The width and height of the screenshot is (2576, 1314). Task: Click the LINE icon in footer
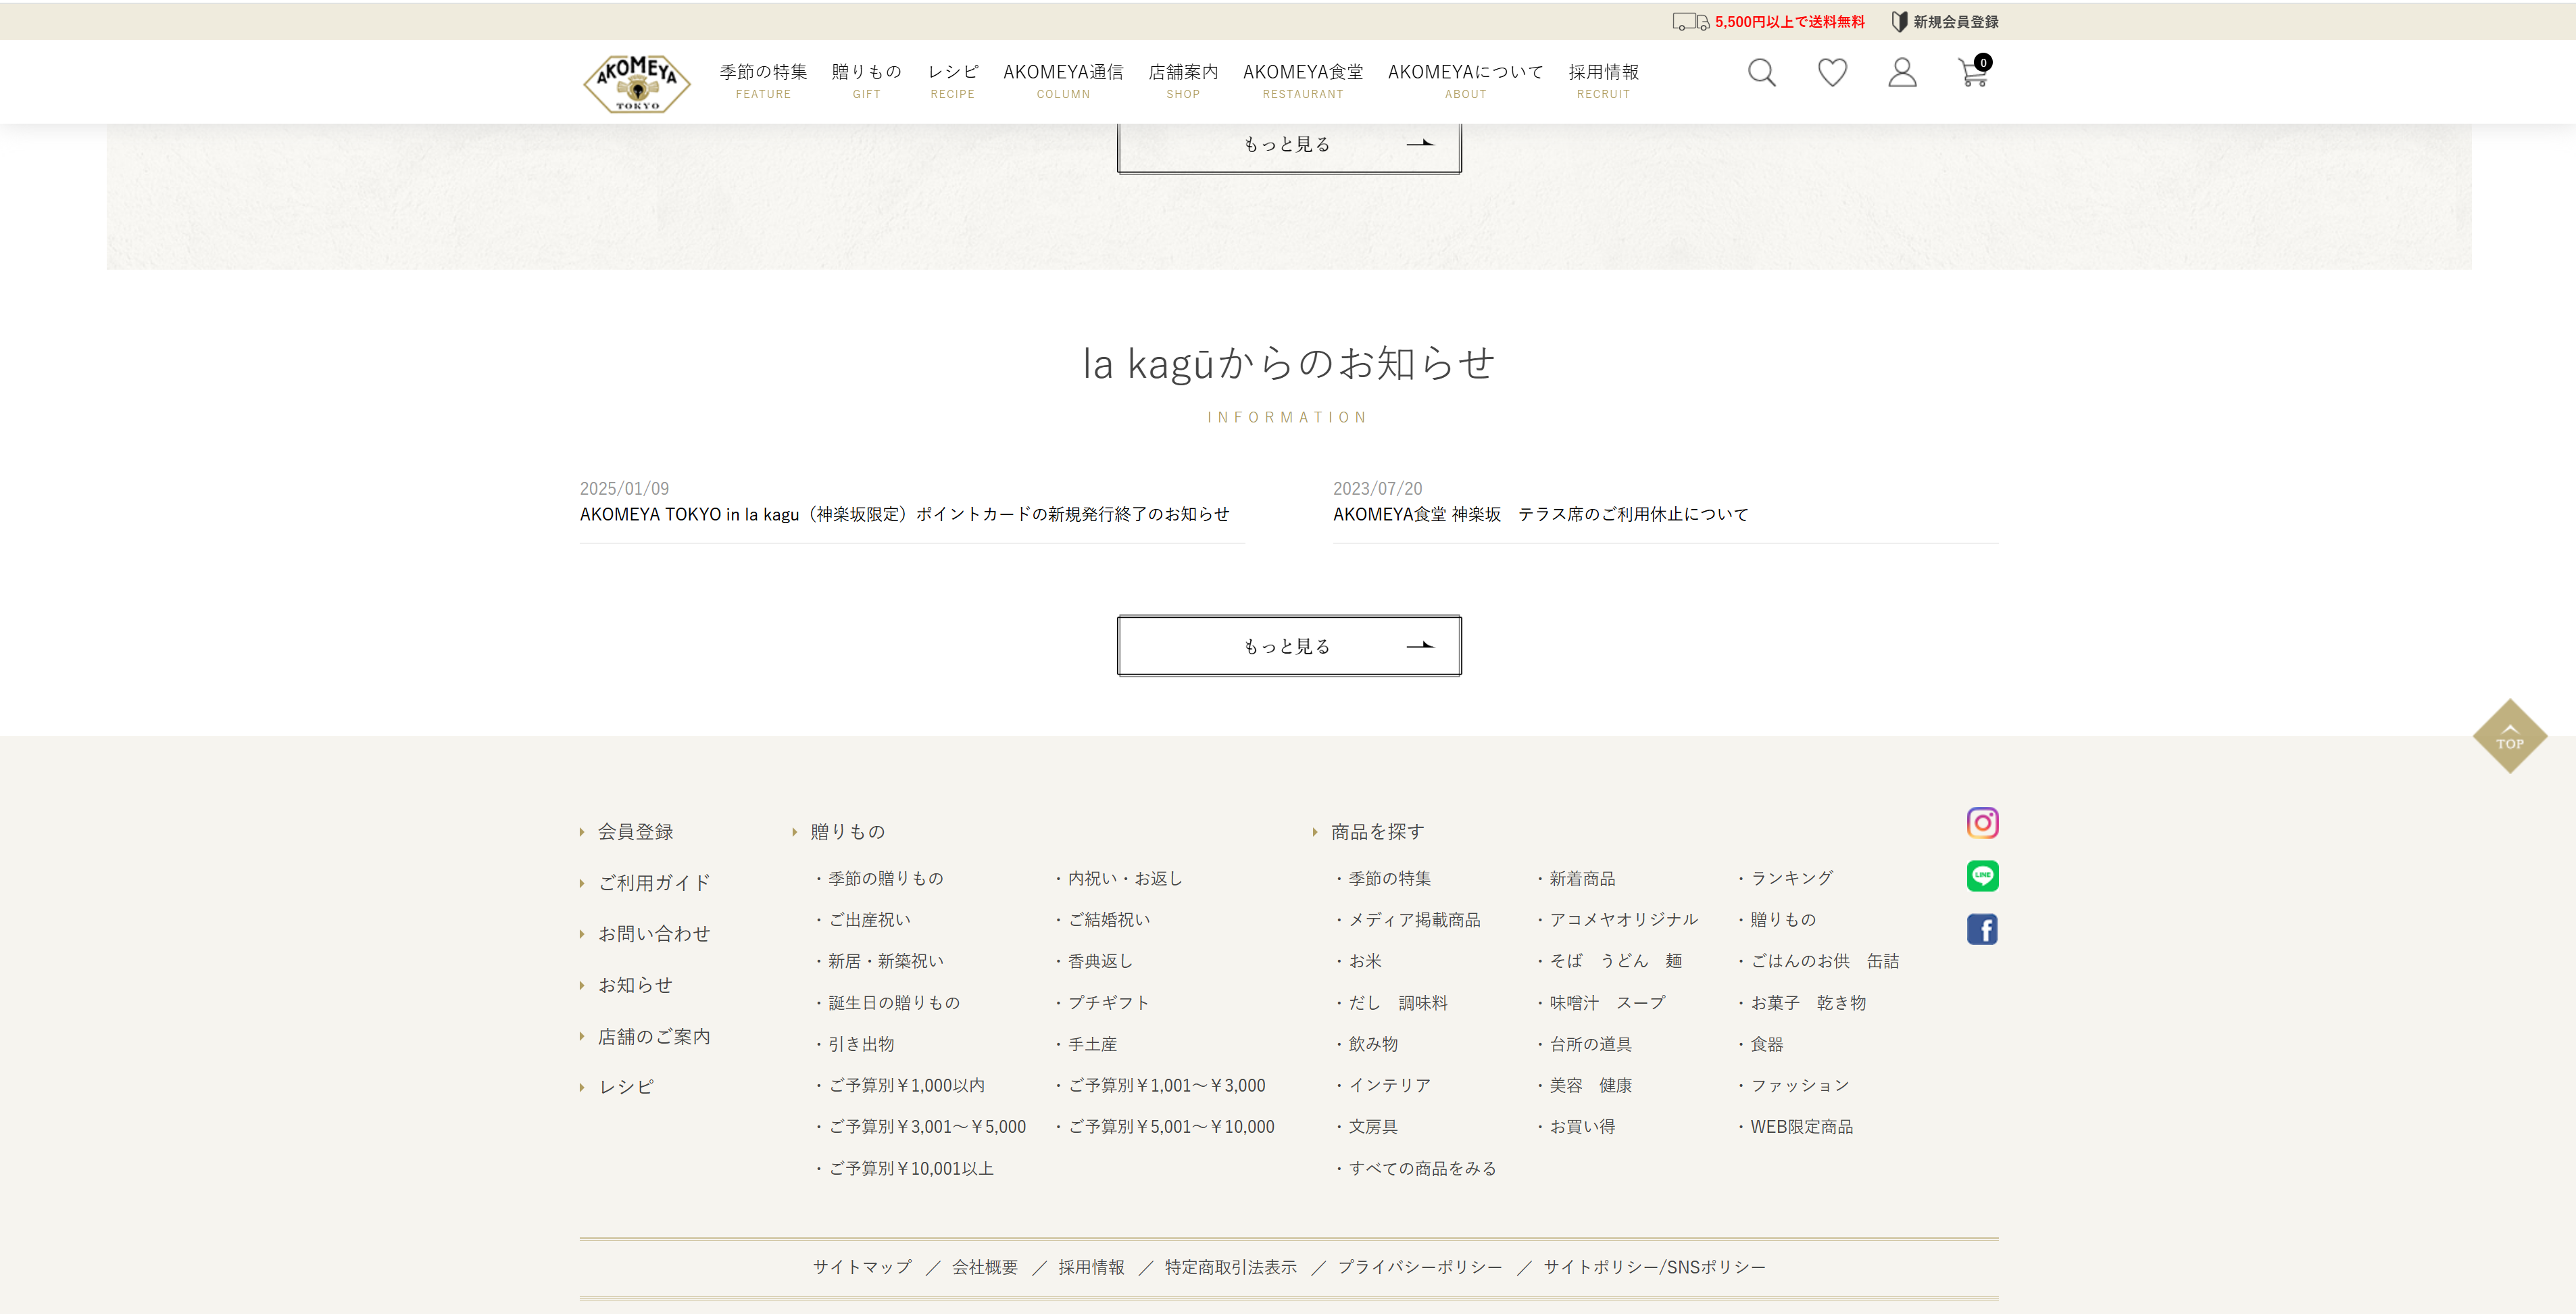1982,876
